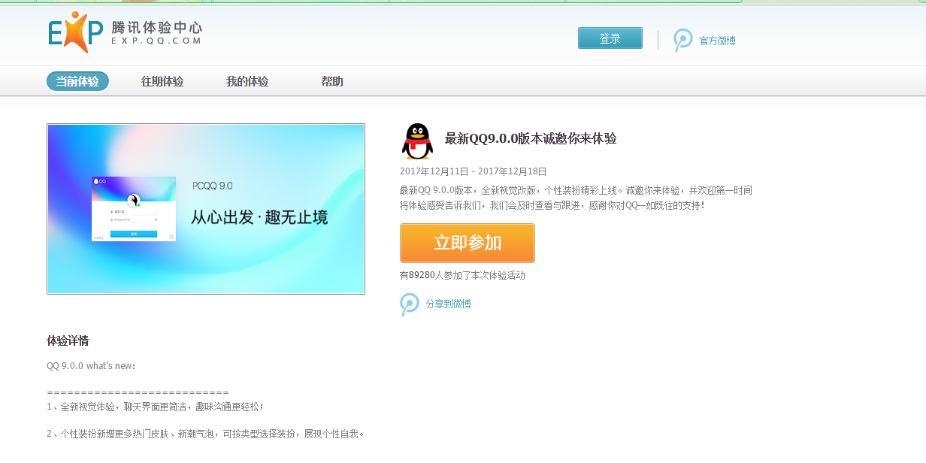Viewport: 926px width, 463px height.
Task: Share via the 分享到微博 link
Action: click(x=448, y=304)
